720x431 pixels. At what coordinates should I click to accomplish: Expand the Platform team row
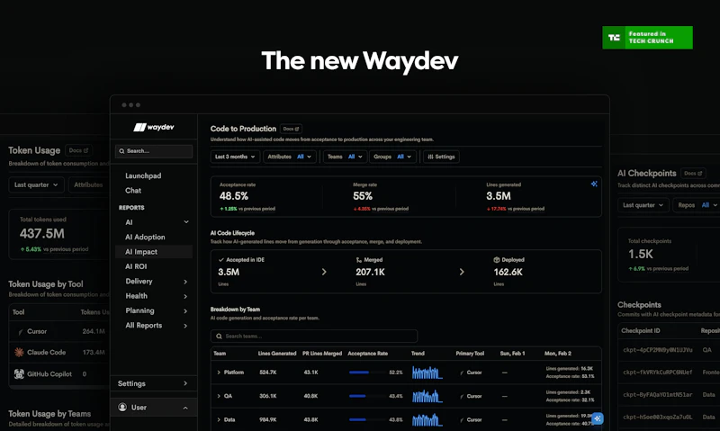point(219,373)
